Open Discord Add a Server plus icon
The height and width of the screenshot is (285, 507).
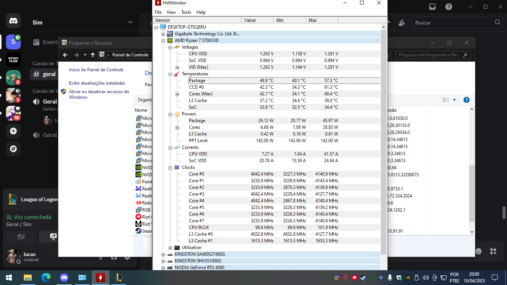click(13, 131)
